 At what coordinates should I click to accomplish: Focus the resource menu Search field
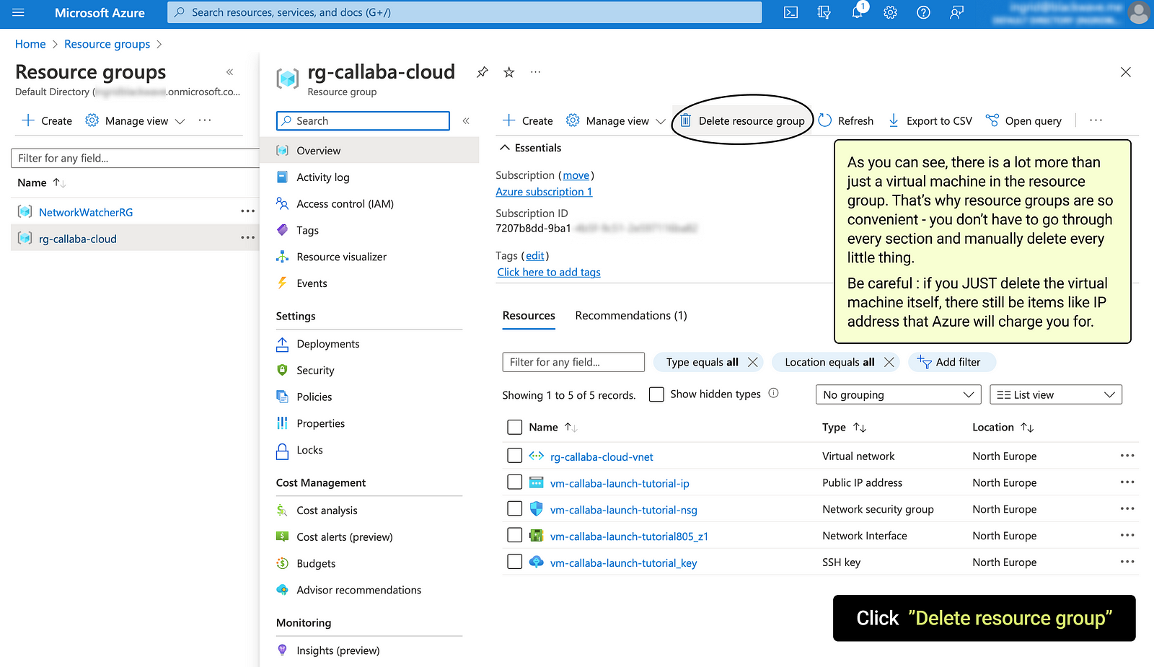coord(363,121)
